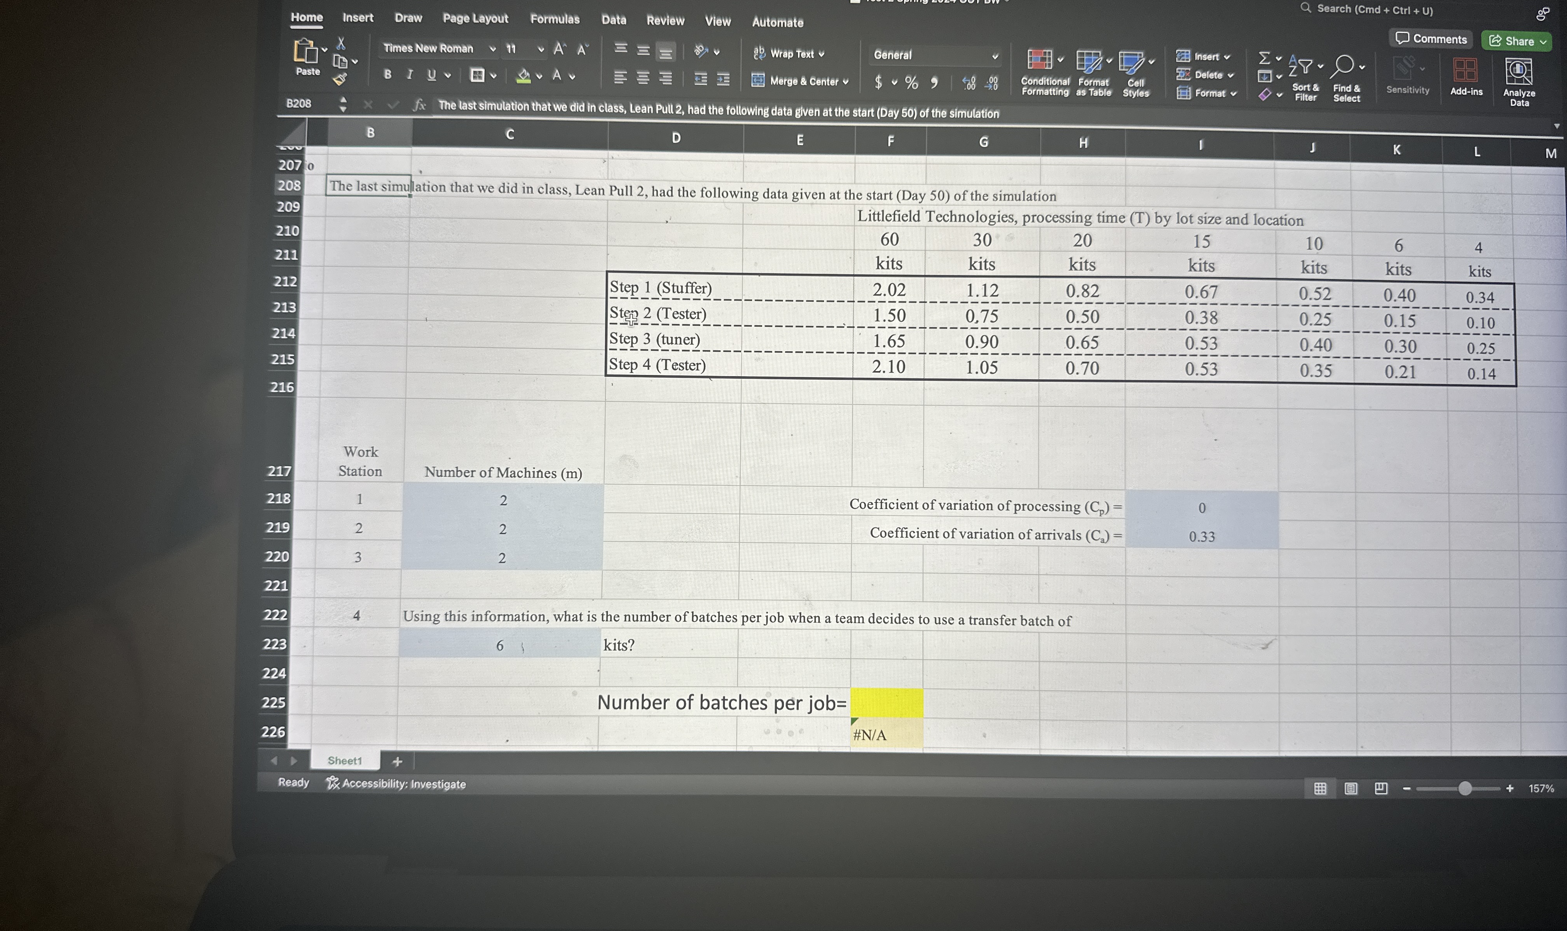Image resolution: width=1567 pixels, height=931 pixels.
Task: Switch to Page Layout view
Action: click(x=1351, y=788)
